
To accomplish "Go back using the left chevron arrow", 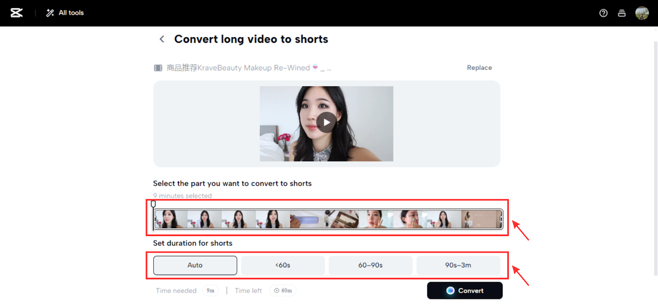I will click(162, 39).
